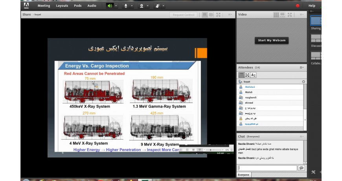Click the user icon beside Mahdi
The height and width of the screenshot is (181, 342).
pyautogui.click(x=241, y=92)
